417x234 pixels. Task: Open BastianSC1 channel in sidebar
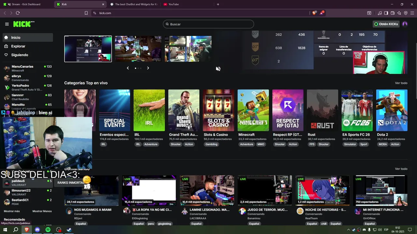(x=28, y=202)
